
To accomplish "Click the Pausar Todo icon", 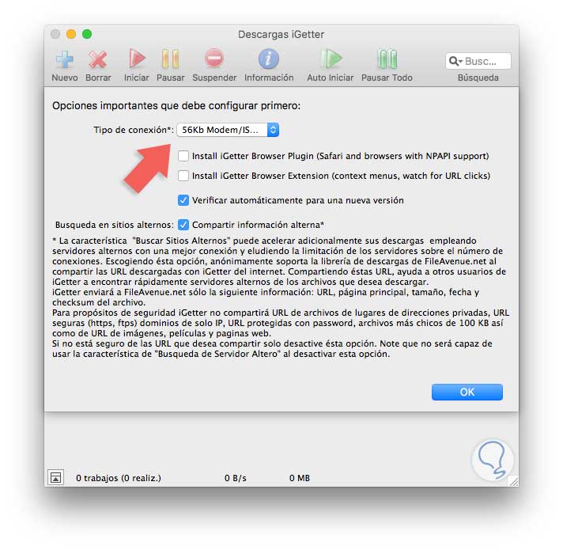I will pos(387,59).
